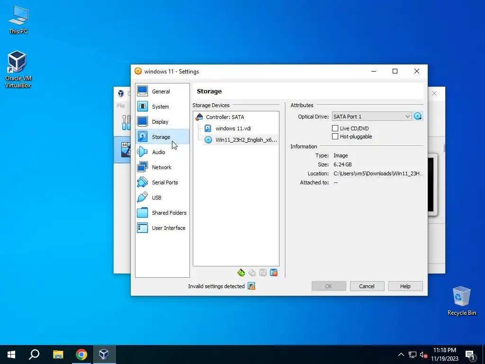The image size is (485, 364).
Task: Click the Storage disk icon in sidebar
Action: [142, 136]
